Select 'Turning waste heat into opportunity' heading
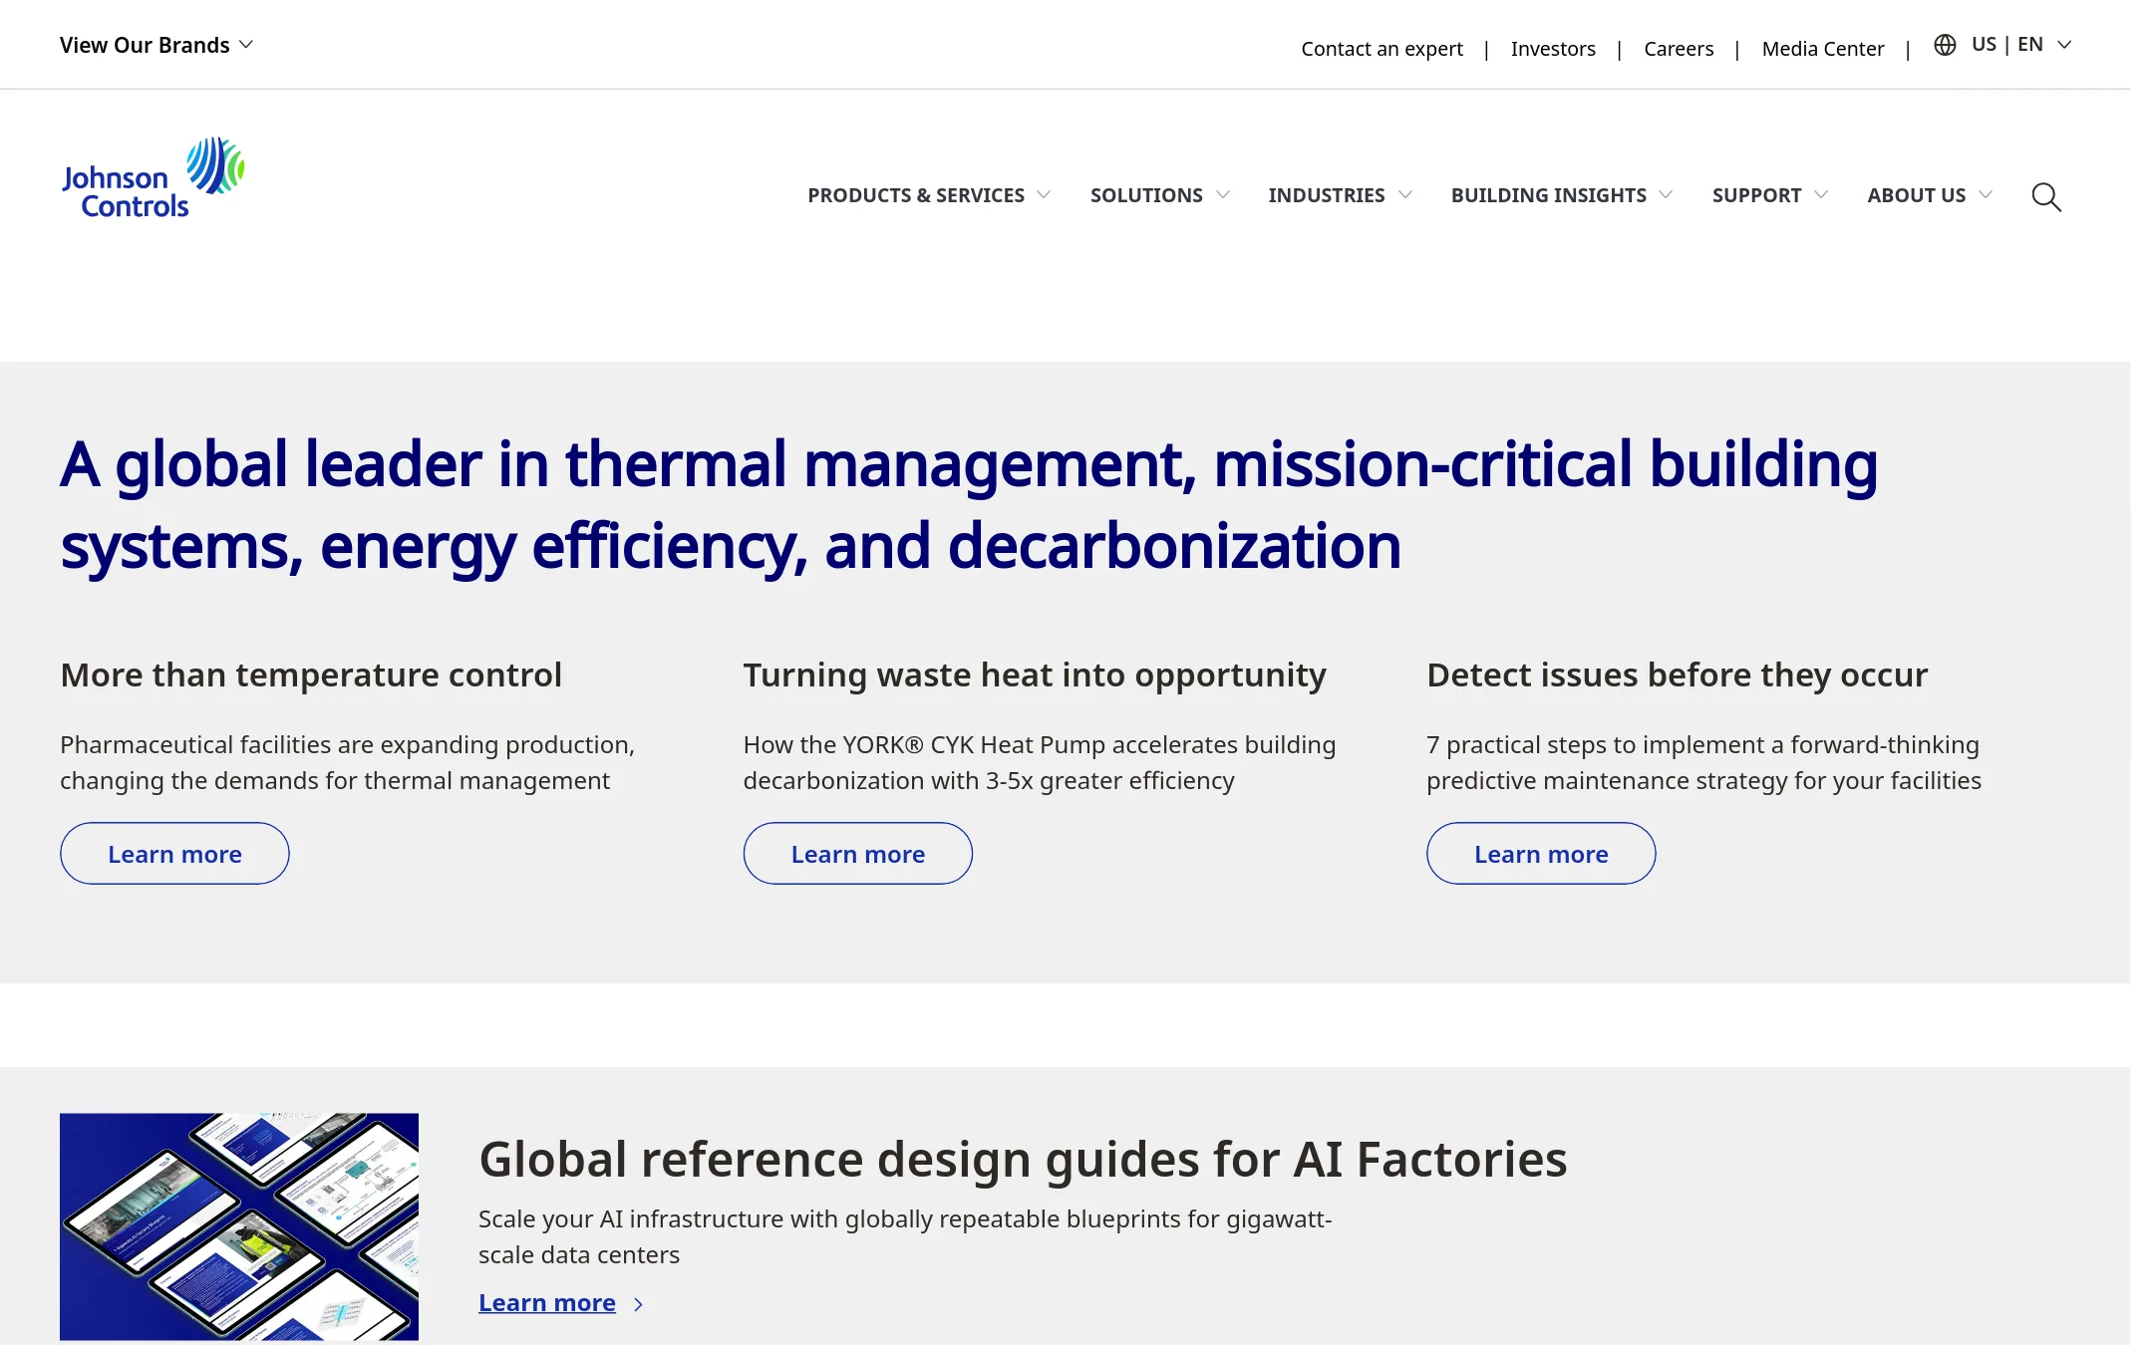The image size is (2153, 1345). 1035,675
